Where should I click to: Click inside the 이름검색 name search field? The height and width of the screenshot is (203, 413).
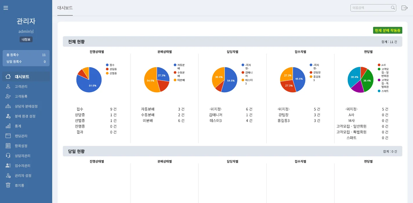pyautogui.click(x=370, y=8)
